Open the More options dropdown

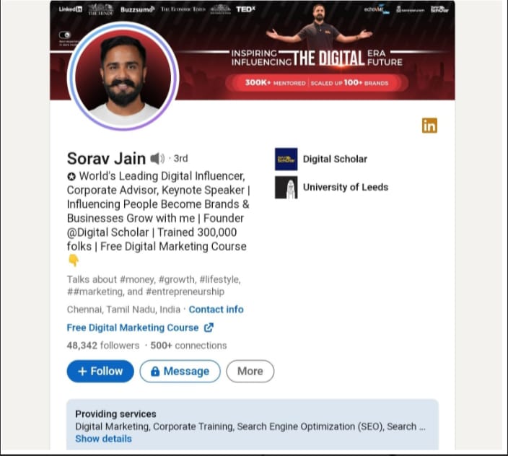click(250, 371)
